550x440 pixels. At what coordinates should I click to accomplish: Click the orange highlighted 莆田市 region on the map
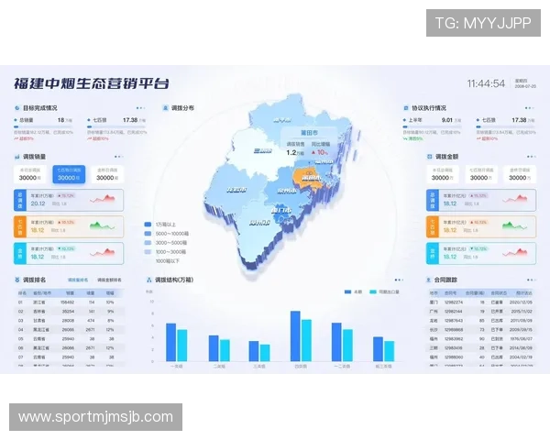[307, 180]
